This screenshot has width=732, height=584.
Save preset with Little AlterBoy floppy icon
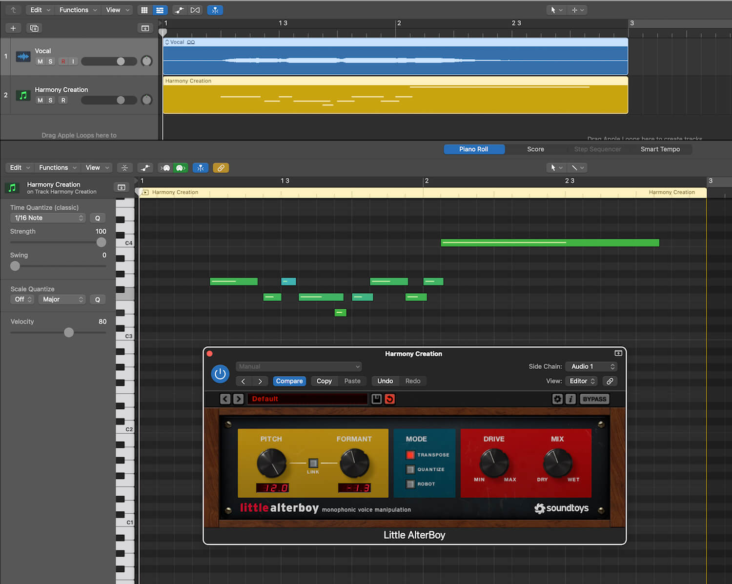click(x=377, y=399)
